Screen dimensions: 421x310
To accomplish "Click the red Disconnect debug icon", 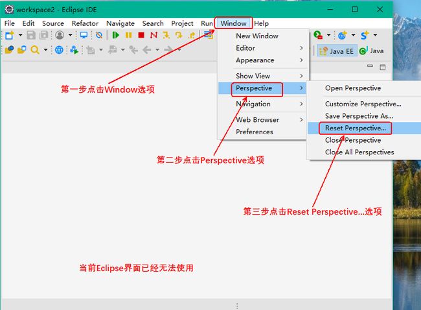I will (154, 35).
